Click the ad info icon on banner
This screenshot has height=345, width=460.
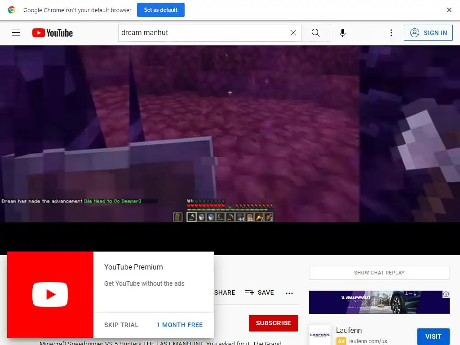click(446, 294)
